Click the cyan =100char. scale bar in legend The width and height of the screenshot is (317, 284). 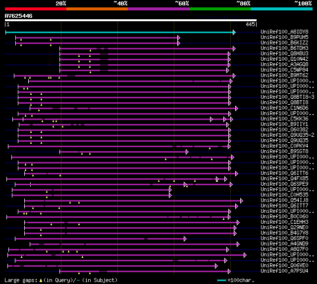pyautogui.click(x=221, y=280)
